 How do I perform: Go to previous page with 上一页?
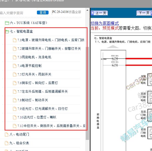click(99, 13)
